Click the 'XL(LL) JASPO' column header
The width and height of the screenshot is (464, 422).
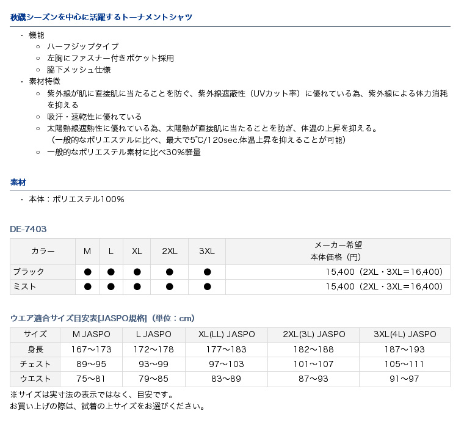click(x=227, y=335)
